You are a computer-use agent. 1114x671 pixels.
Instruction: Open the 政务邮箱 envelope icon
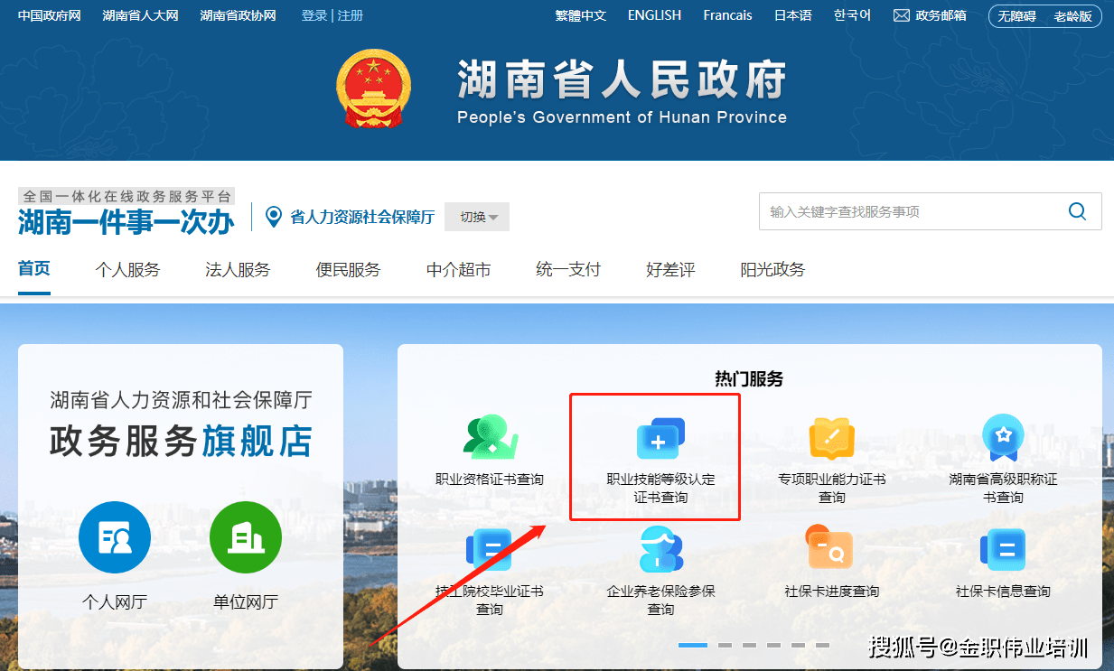point(901,15)
